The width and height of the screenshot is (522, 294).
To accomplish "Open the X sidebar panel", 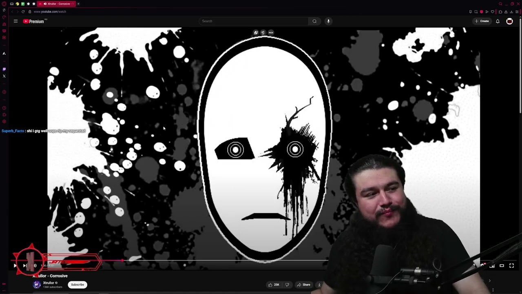I will [x=4, y=76].
